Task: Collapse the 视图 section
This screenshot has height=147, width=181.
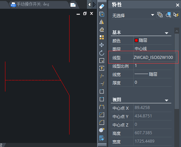Action: 166,100
